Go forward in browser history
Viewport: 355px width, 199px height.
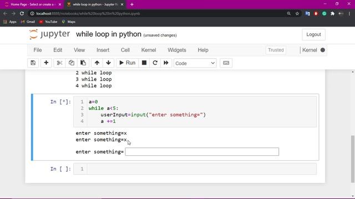click(x=13, y=13)
